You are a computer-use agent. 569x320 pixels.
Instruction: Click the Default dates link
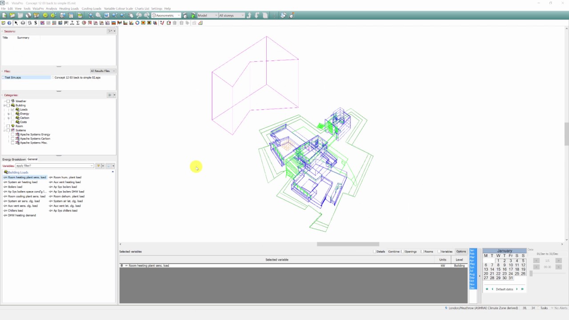[x=505, y=289]
